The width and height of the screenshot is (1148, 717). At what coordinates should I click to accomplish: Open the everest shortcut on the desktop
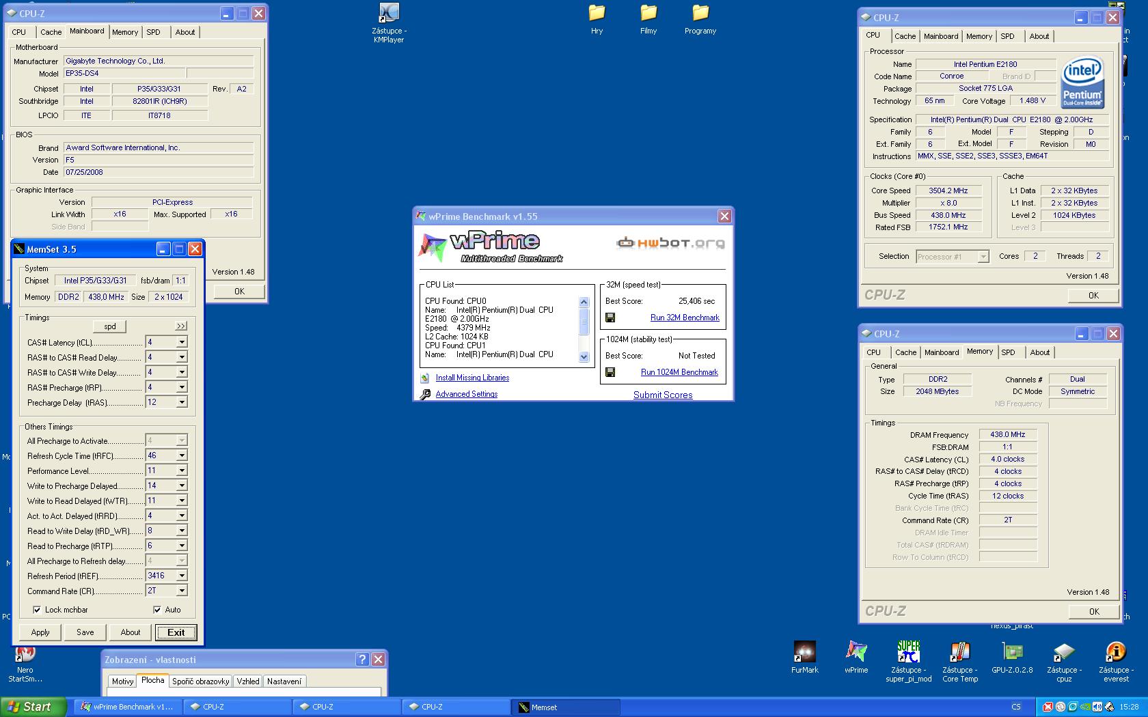coord(1116,651)
